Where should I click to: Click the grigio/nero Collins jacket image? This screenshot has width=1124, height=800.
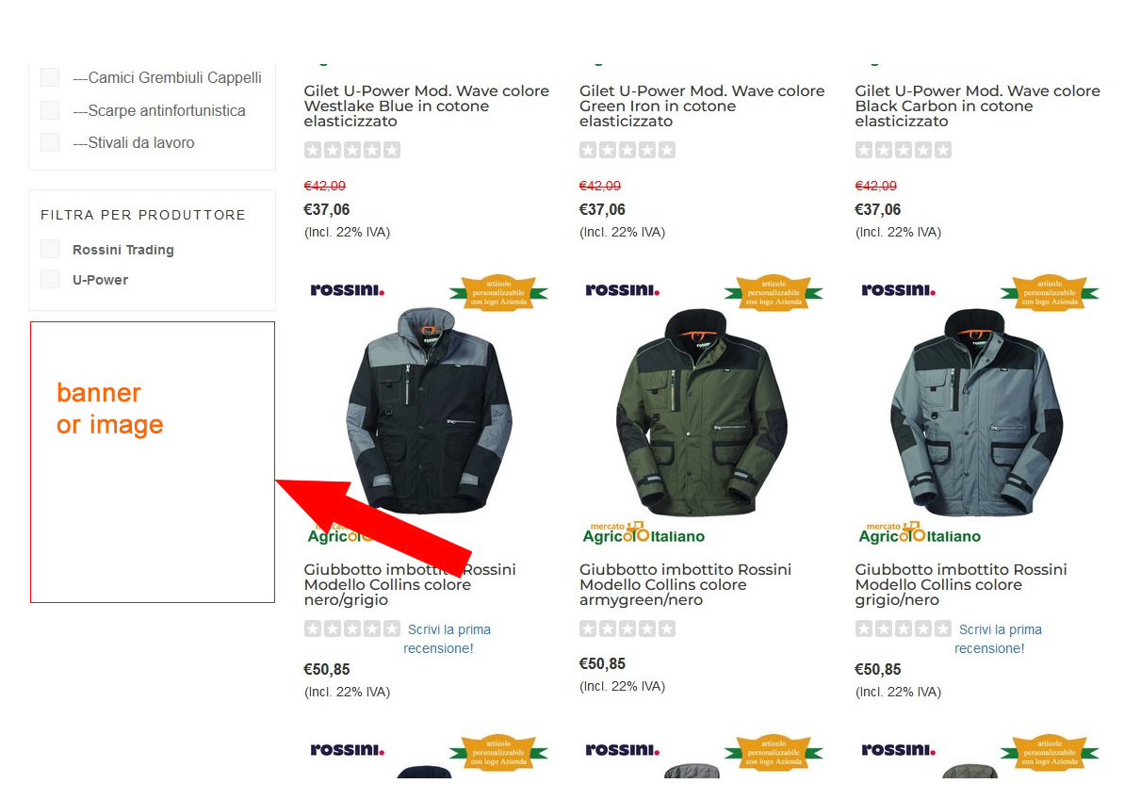point(976,412)
